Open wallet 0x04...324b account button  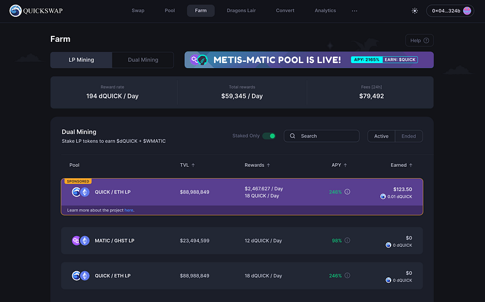[x=450, y=11]
